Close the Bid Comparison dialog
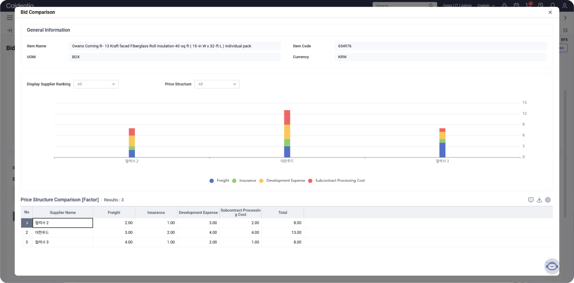This screenshot has width=574, height=283. 550,12
